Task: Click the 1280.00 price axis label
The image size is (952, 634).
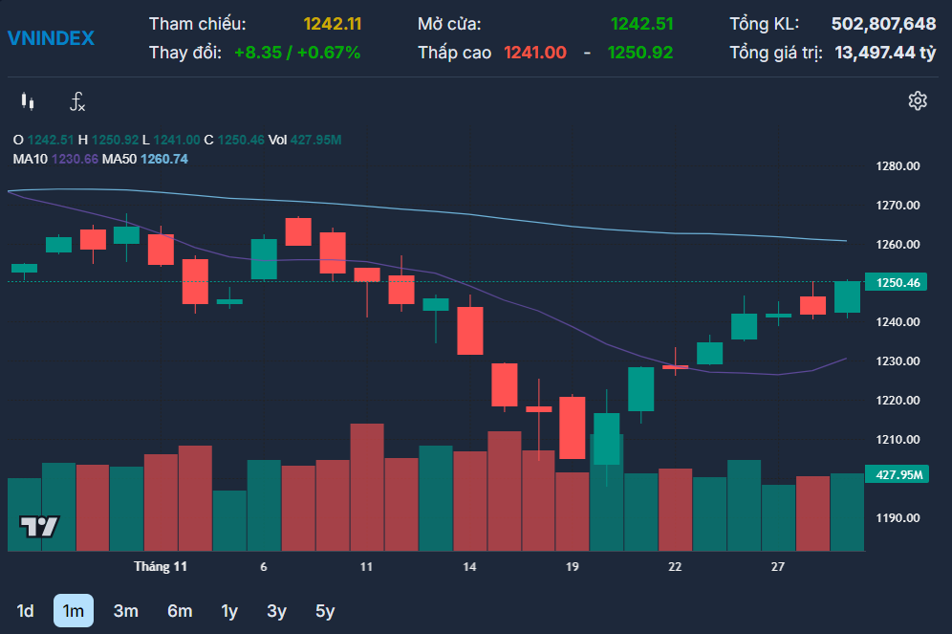Action: tap(898, 166)
